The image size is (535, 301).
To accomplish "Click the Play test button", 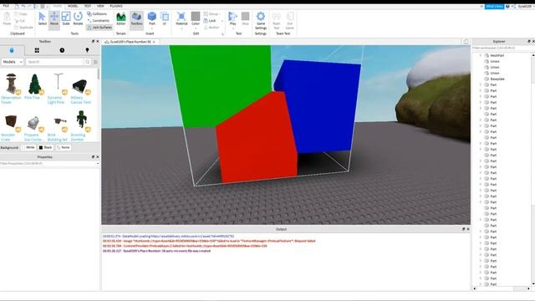I will 232,18.
